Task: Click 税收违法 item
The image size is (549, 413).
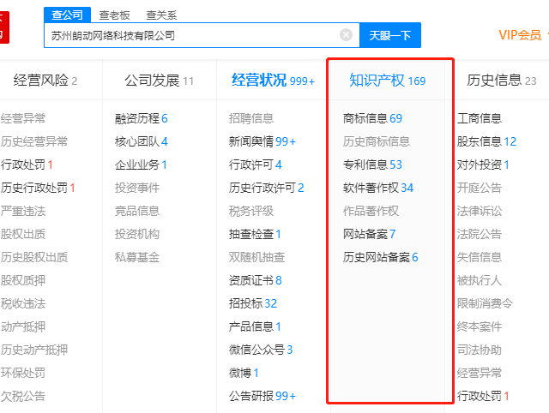Action: pyautogui.click(x=23, y=303)
